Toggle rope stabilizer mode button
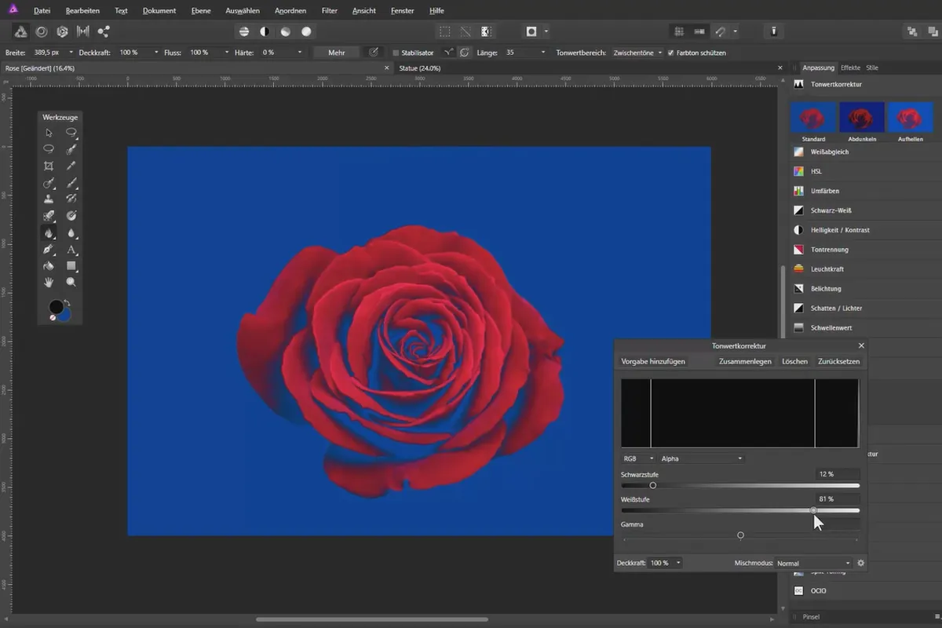The width and height of the screenshot is (942, 628). pyautogui.click(x=448, y=53)
